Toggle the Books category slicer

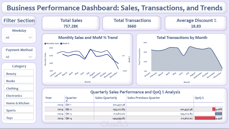coord(19,80)
